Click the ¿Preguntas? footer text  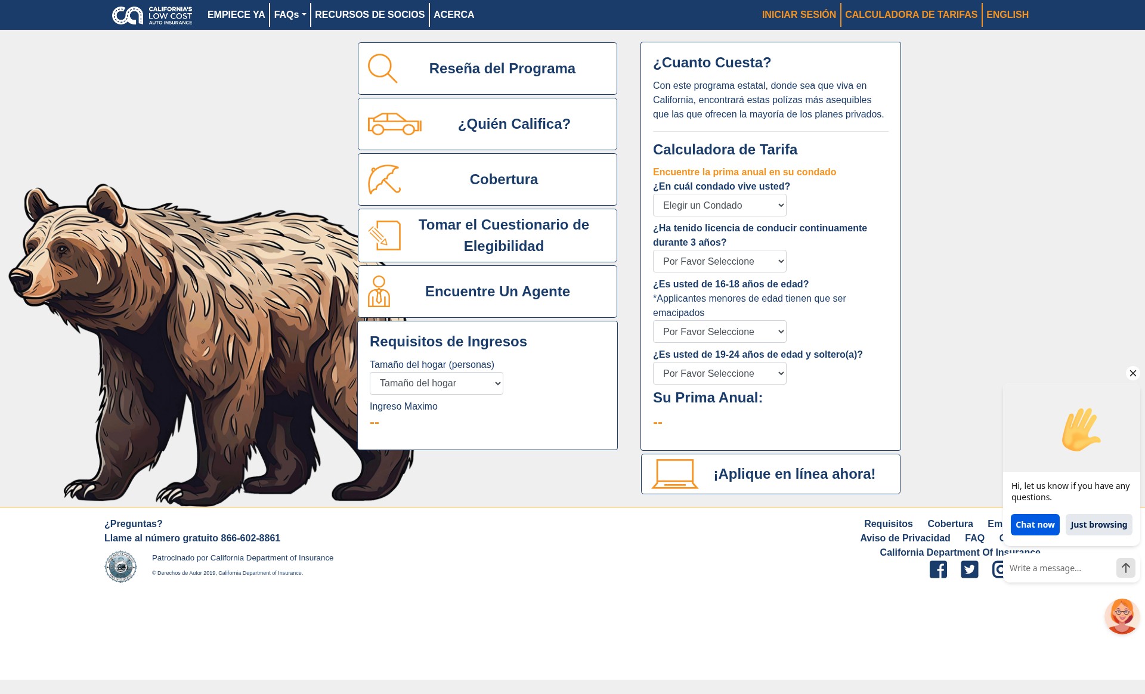(134, 523)
